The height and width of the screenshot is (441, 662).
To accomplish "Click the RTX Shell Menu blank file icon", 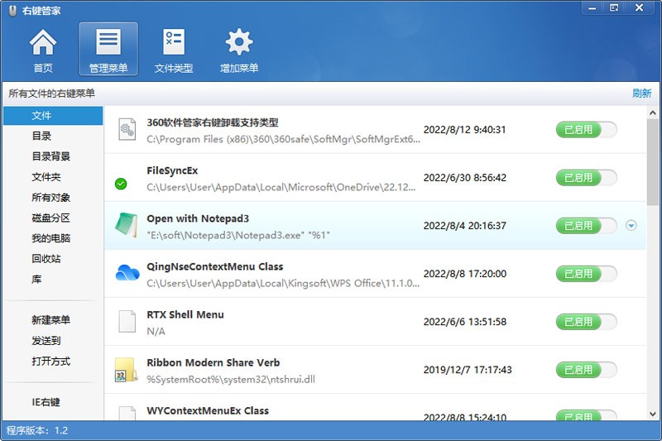I will (127, 322).
